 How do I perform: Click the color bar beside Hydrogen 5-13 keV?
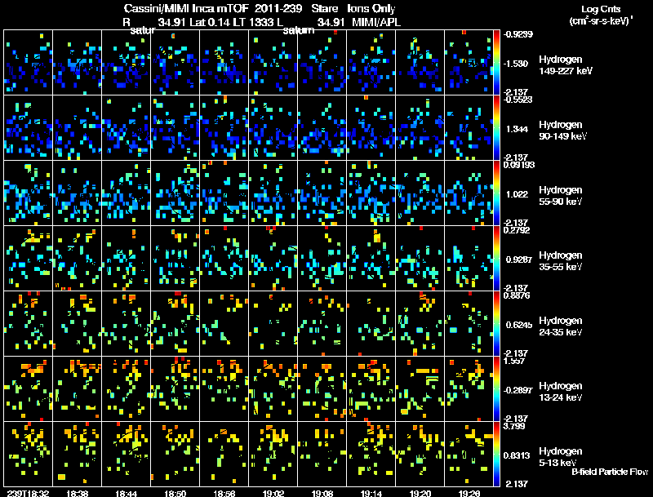(x=497, y=454)
